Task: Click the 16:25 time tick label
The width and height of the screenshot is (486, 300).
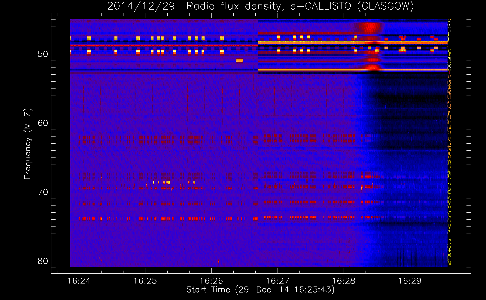Action: coord(145,281)
